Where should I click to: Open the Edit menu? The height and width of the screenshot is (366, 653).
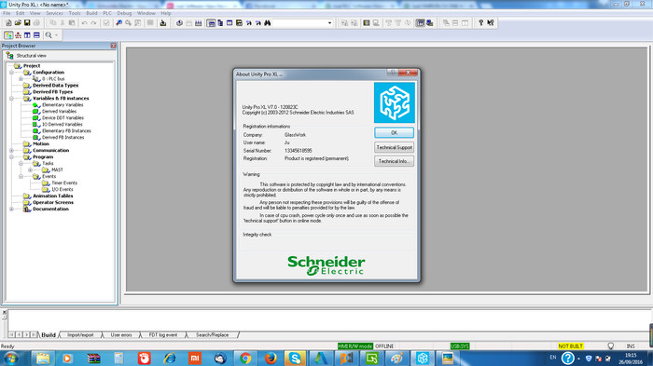(20, 13)
